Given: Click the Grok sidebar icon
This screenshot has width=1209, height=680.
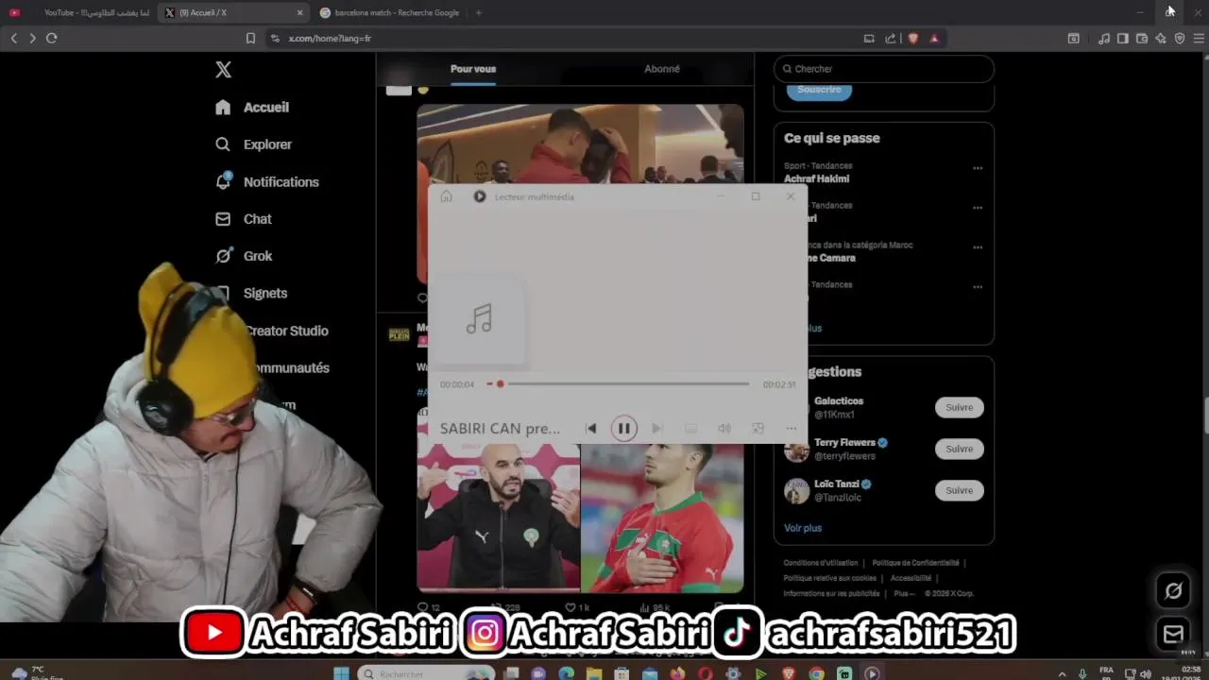Looking at the screenshot, I should point(223,256).
